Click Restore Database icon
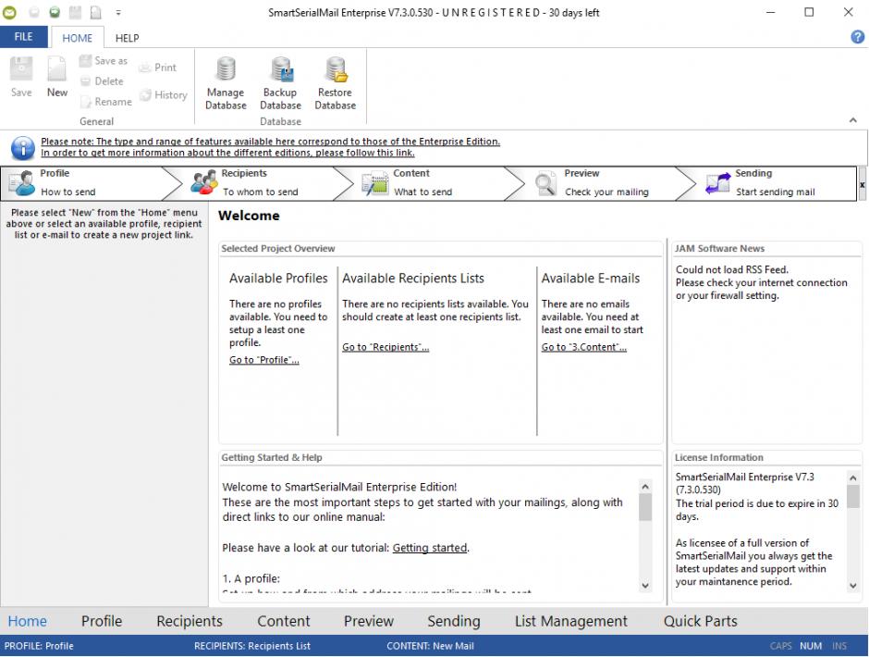Image resolution: width=869 pixels, height=657 pixels. (336, 83)
